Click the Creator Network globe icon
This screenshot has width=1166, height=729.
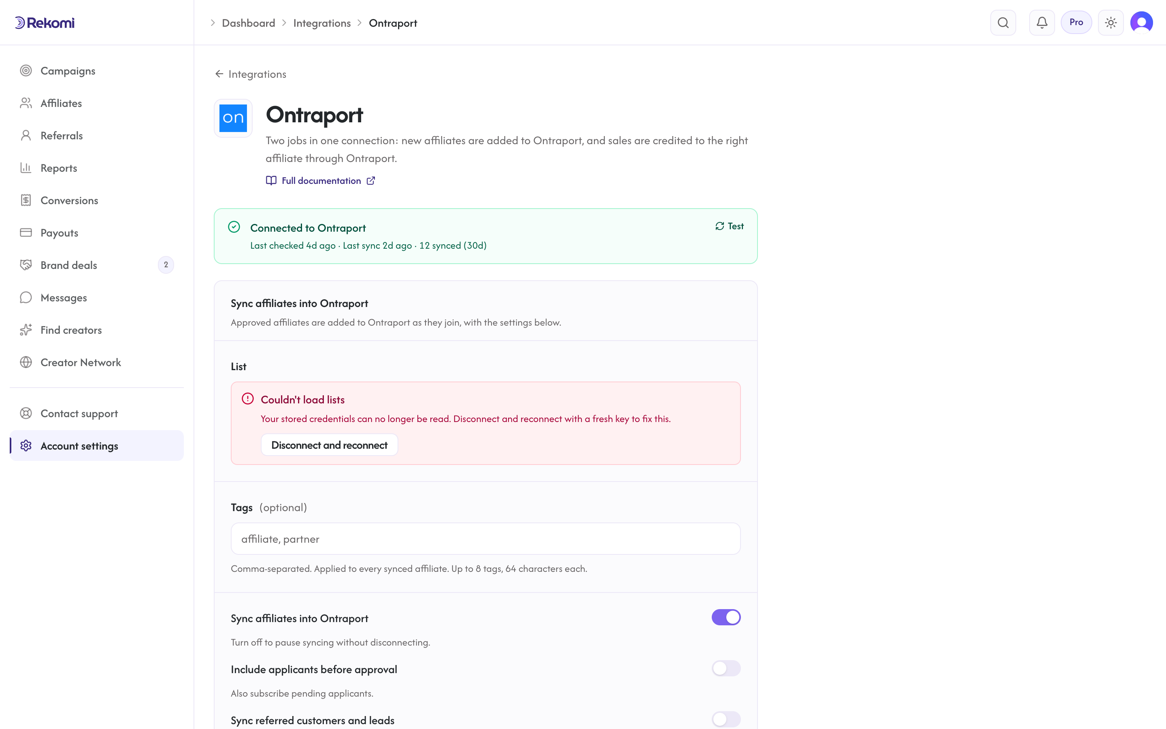[x=26, y=362]
